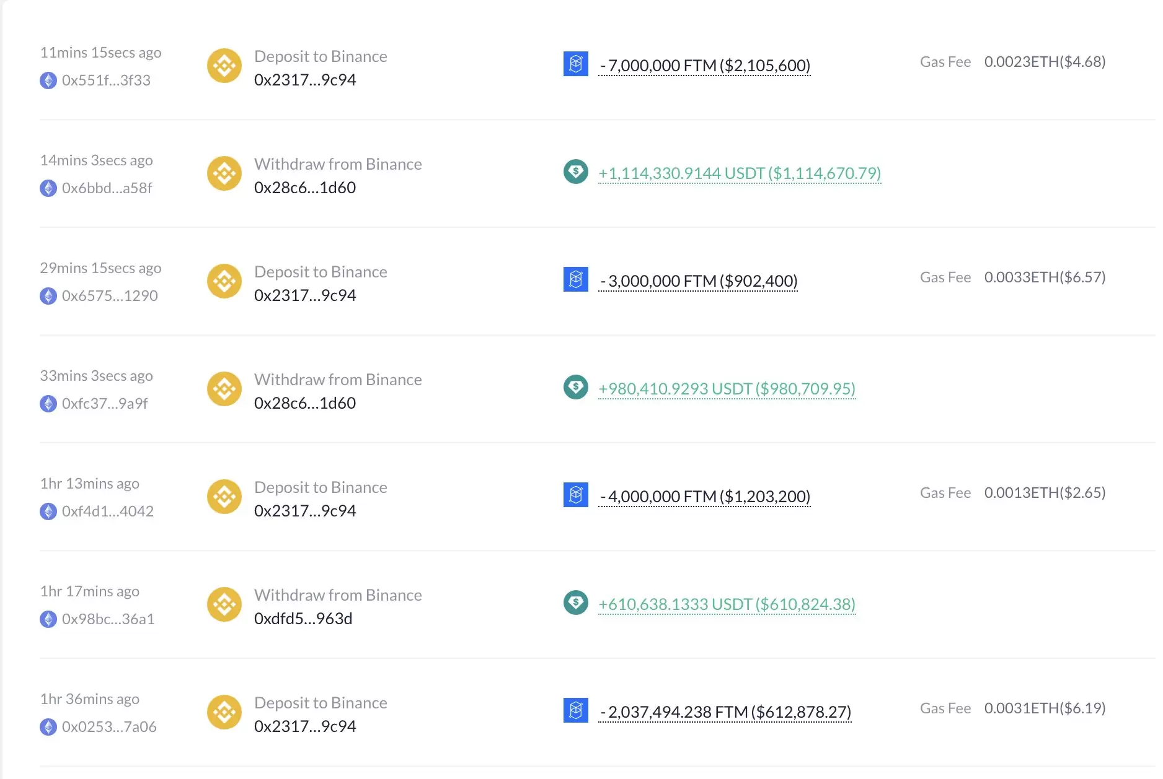Click the USDT icon beside +1,114,330.9144 USDT
1163x779 pixels.
click(x=575, y=172)
